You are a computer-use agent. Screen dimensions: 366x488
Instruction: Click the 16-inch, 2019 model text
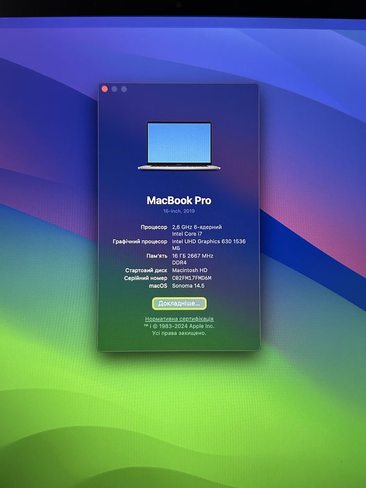179,211
